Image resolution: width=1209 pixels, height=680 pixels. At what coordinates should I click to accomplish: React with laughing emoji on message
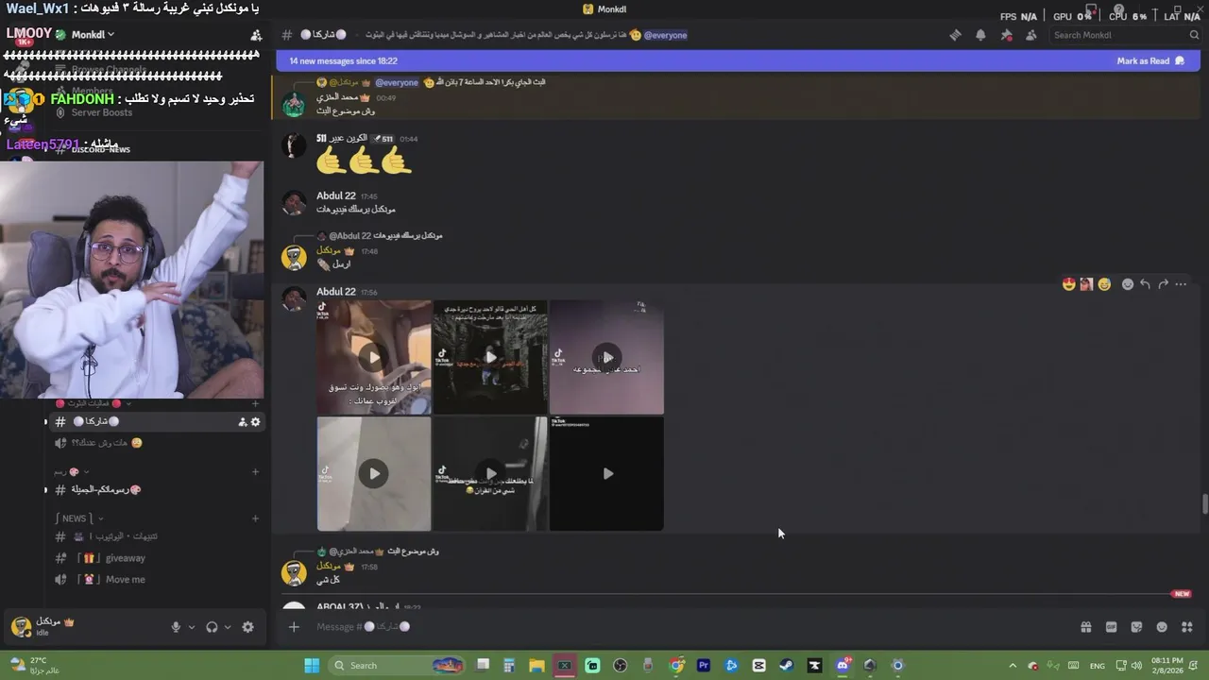(1104, 284)
